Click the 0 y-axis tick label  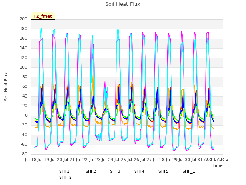point(26,116)
